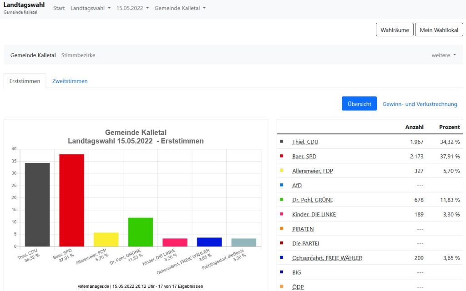Click the navy BIG color swatch
The image size is (466, 291).
pyautogui.click(x=281, y=272)
